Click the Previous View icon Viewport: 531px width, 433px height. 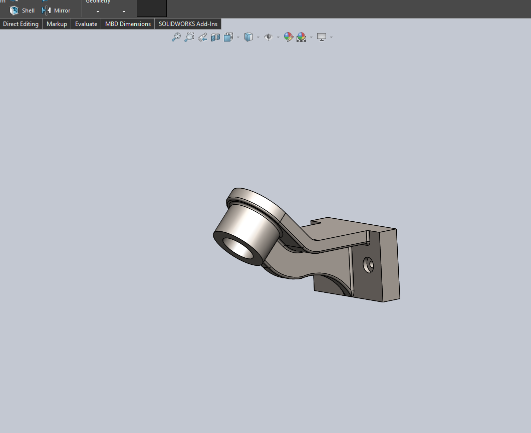[x=202, y=37]
